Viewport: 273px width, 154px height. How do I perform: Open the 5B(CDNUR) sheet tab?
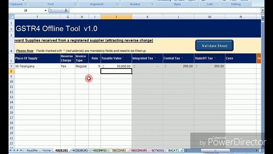click(x=139, y=150)
